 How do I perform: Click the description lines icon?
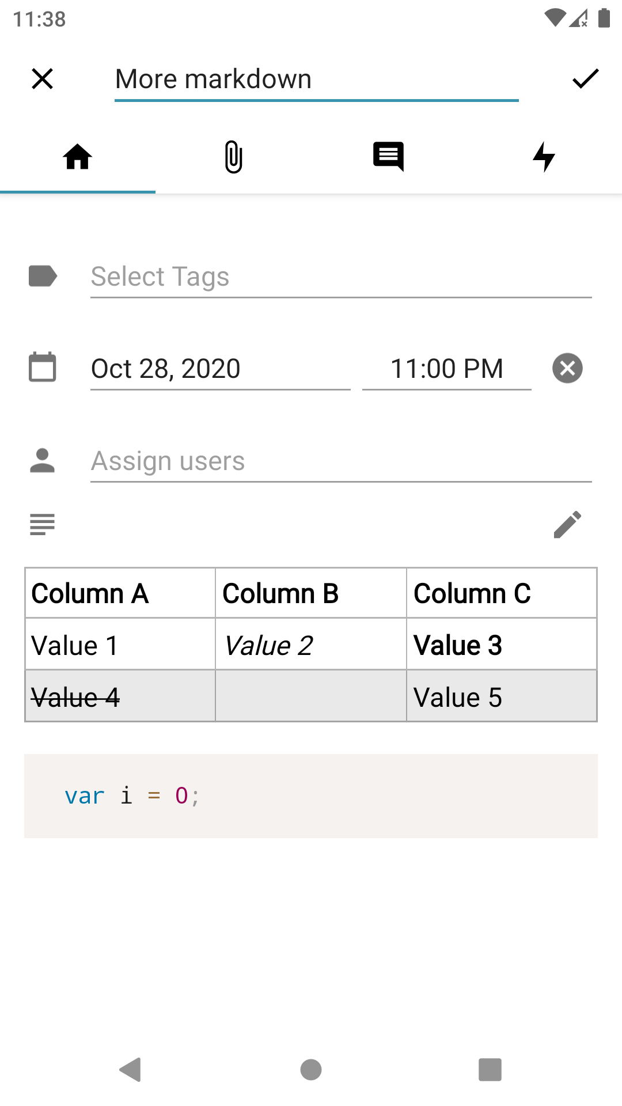42,524
